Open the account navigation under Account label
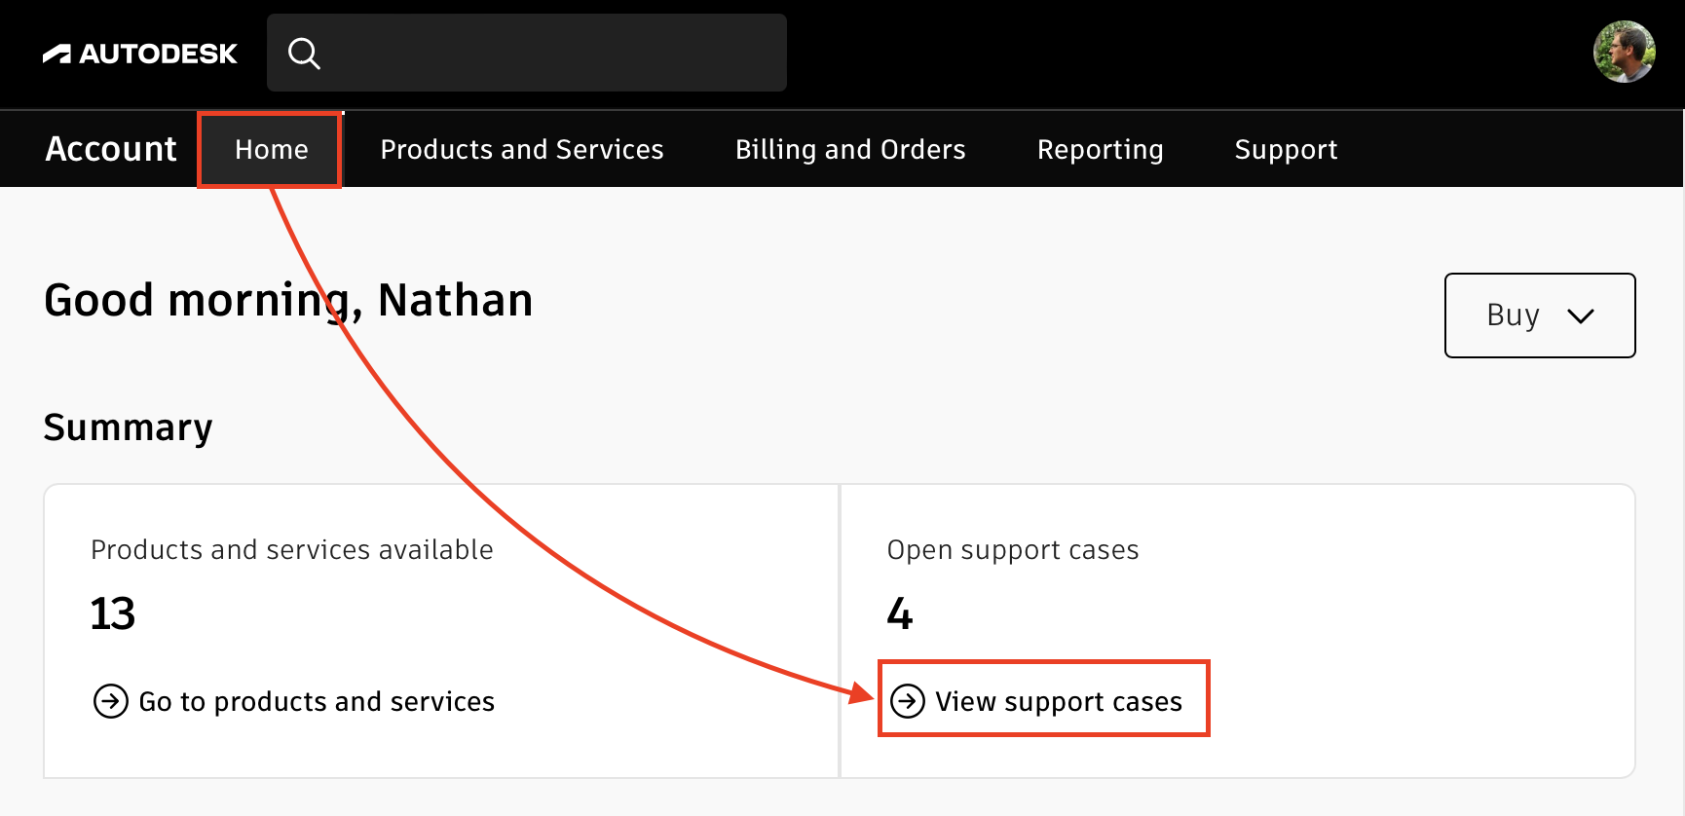The width and height of the screenshot is (1685, 816). click(x=110, y=149)
